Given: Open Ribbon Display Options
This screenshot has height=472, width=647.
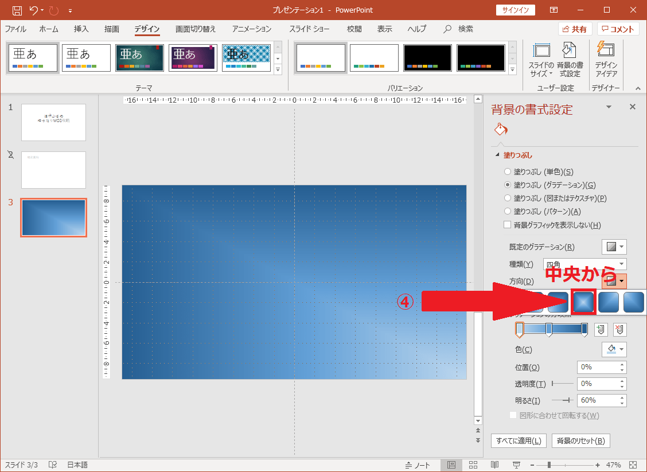Looking at the screenshot, I should click(554, 10).
